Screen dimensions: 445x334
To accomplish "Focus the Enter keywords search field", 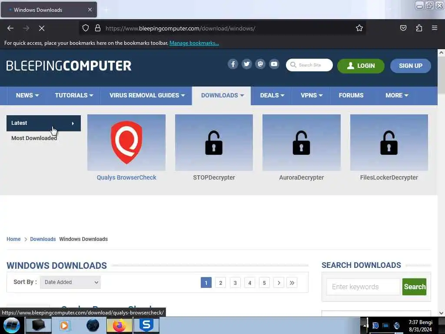I will point(363,287).
